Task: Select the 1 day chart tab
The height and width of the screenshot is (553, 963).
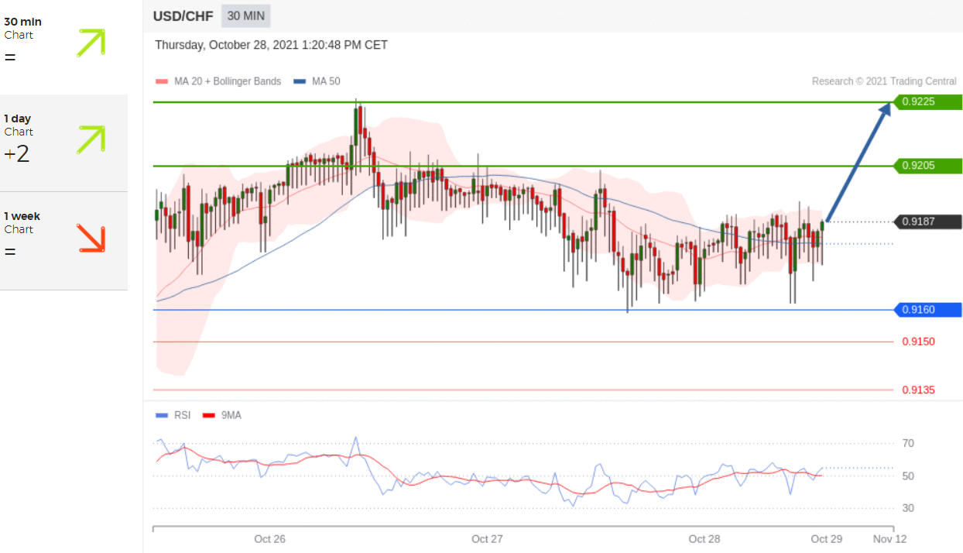Action: pyautogui.click(x=63, y=143)
